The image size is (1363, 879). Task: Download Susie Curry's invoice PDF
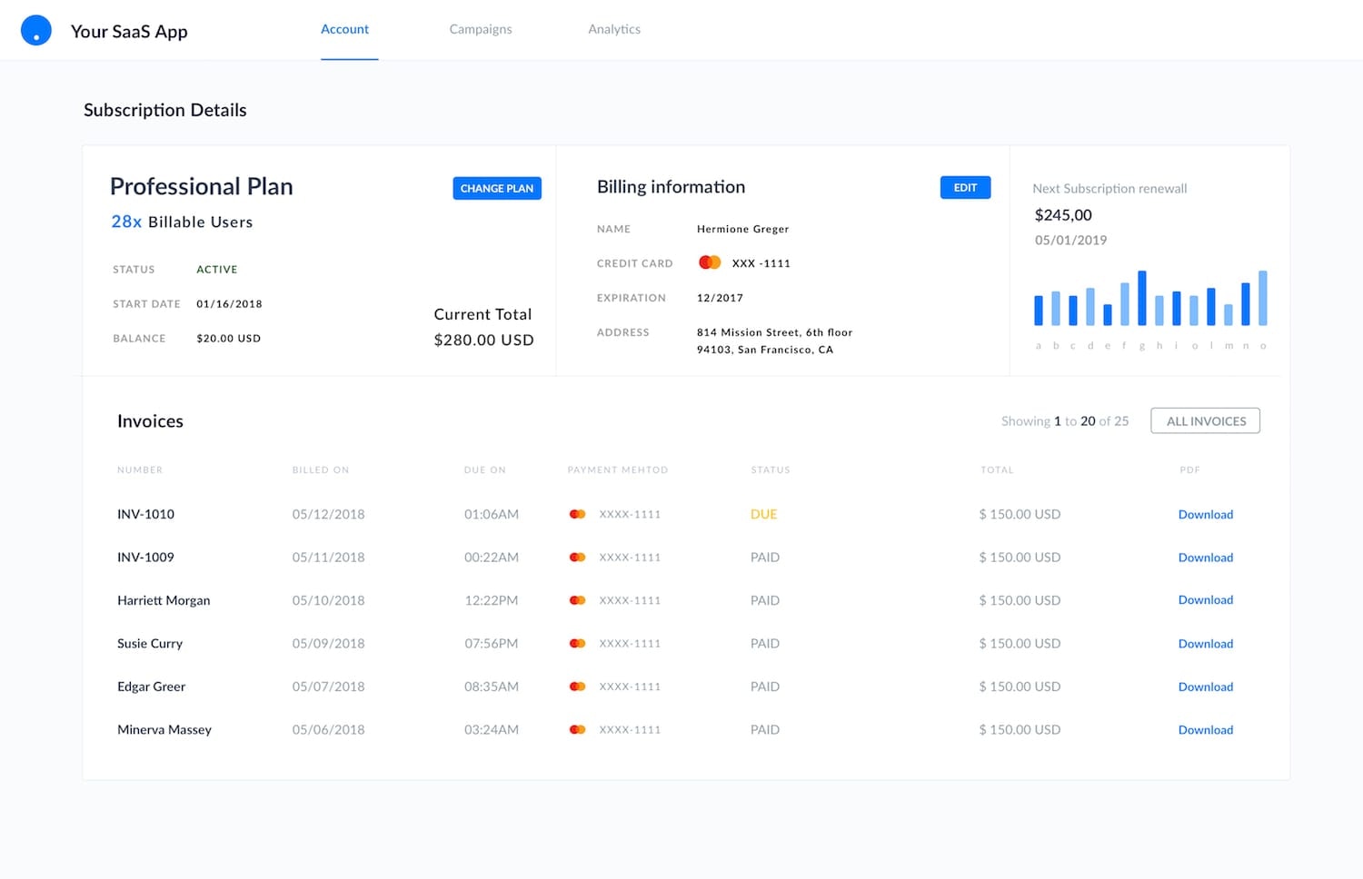pyautogui.click(x=1206, y=643)
